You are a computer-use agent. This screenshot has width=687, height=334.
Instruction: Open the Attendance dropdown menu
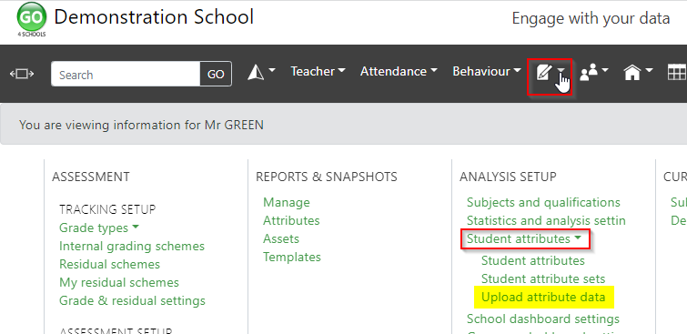coord(399,71)
